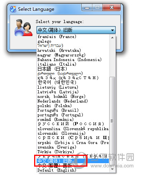The image size is (143, 177).
Task: Choose қазақ (Қазақстан) language
Action: click(x=73, y=78)
